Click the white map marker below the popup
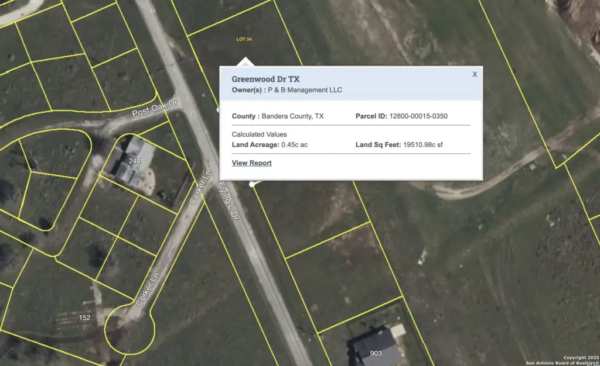 (x=253, y=184)
